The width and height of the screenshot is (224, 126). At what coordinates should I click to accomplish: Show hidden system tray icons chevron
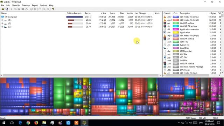[179, 123]
